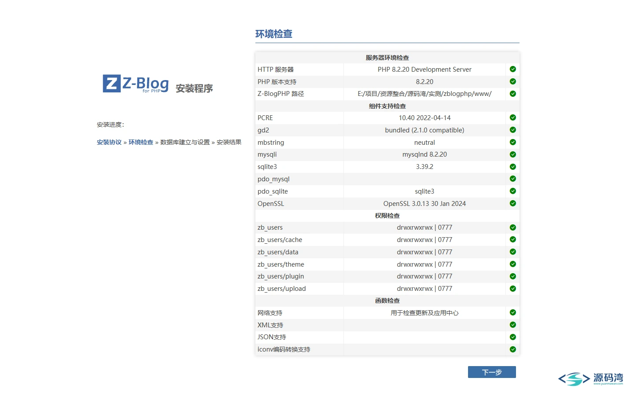Click the 函数检查 section header

tap(387, 301)
